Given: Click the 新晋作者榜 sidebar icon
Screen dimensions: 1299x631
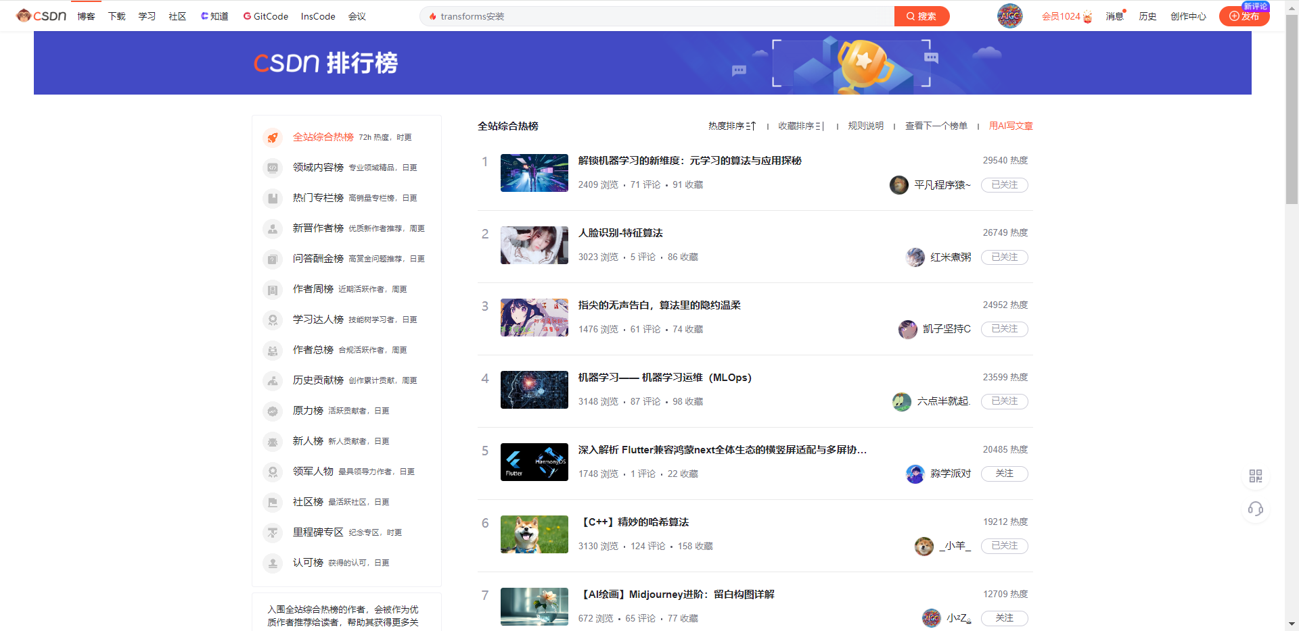Looking at the screenshot, I should tap(273, 228).
